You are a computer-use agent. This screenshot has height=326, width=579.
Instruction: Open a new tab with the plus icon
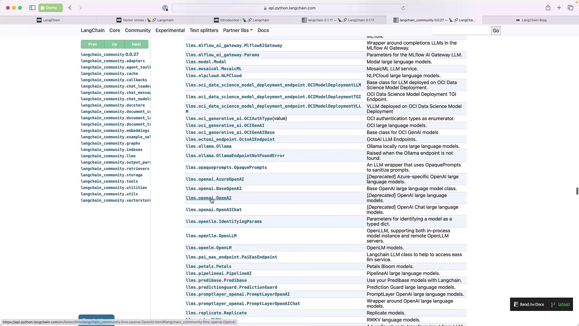point(559,8)
